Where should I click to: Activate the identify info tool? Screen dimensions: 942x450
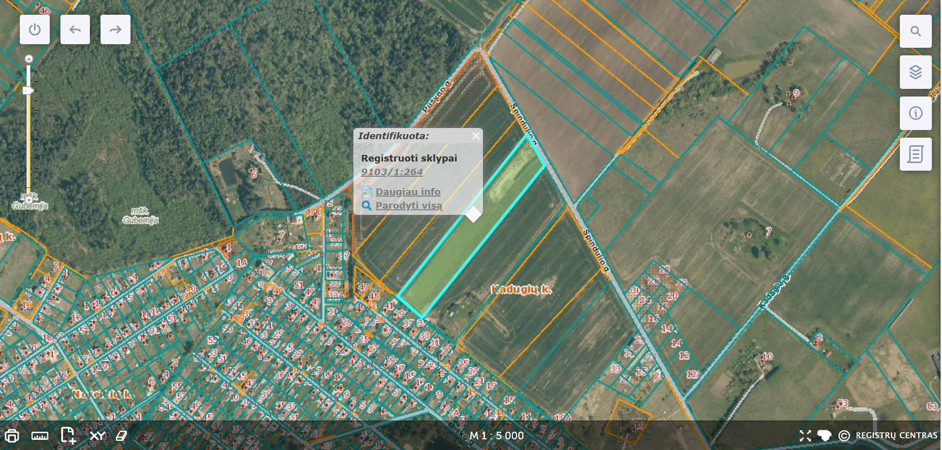click(x=915, y=113)
